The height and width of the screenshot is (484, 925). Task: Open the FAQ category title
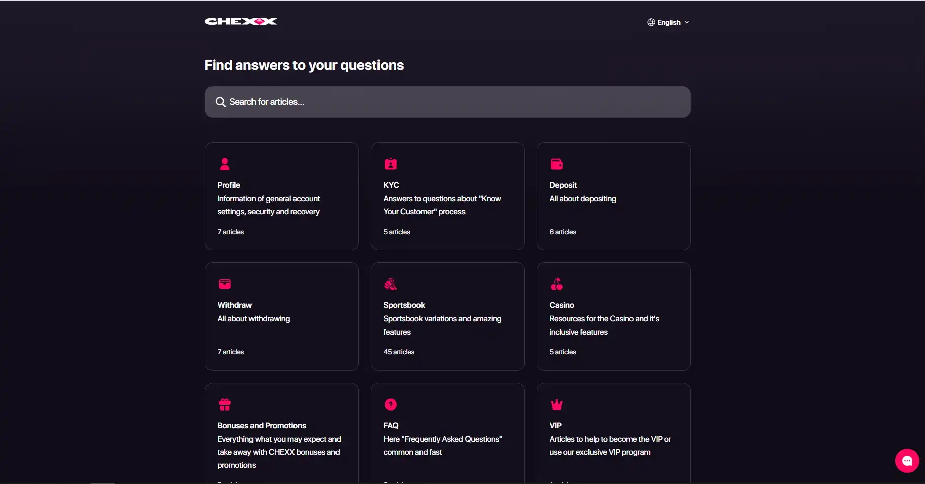tap(391, 426)
